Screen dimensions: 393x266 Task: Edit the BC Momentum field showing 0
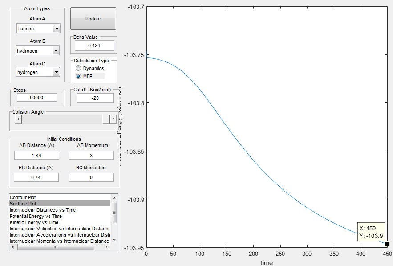91,177
